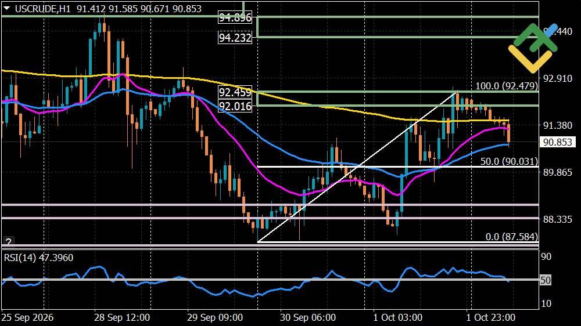Select the USCRUDE,H1 symbol title
Image resolution: width=581 pixels, height=326 pixels.
coord(42,9)
